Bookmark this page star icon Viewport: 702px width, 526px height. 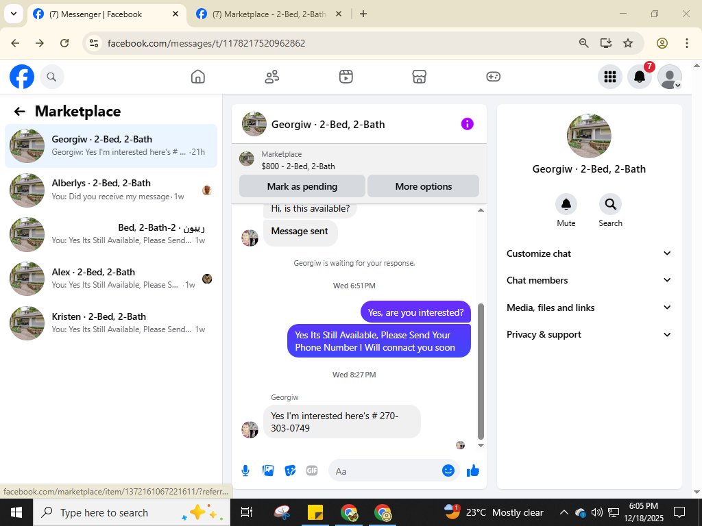[628, 43]
